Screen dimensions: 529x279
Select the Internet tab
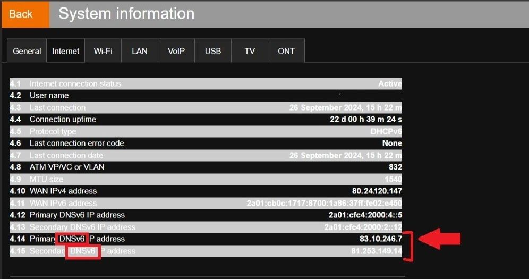tap(66, 52)
